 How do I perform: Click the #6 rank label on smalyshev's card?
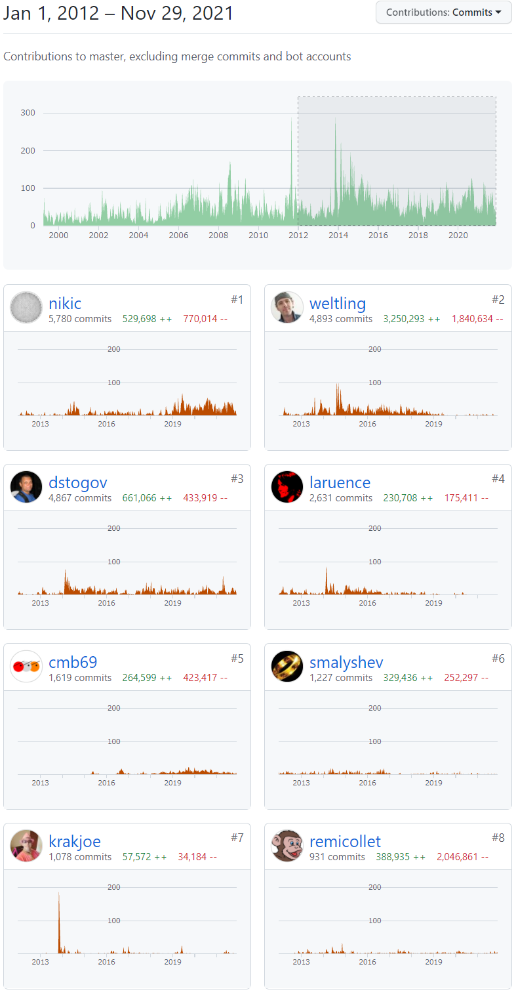(x=498, y=659)
